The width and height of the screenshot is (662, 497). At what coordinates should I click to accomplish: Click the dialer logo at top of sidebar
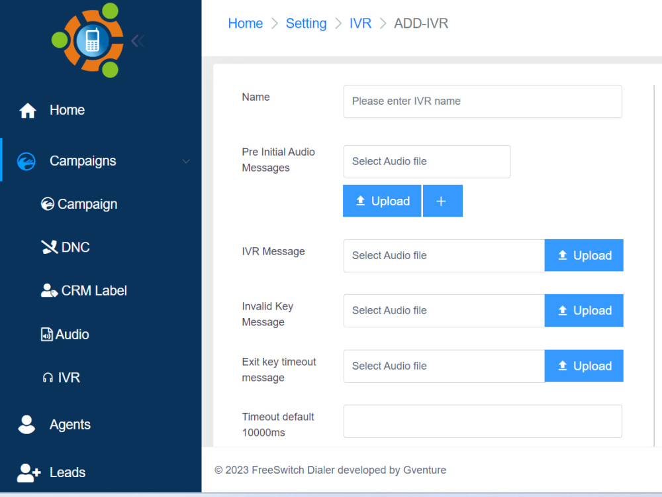(x=91, y=40)
